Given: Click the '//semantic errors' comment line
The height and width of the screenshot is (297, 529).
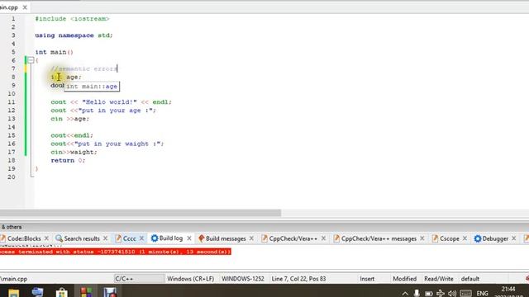Looking at the screenshot, I should pyautogui.click(x=83, y=68).
